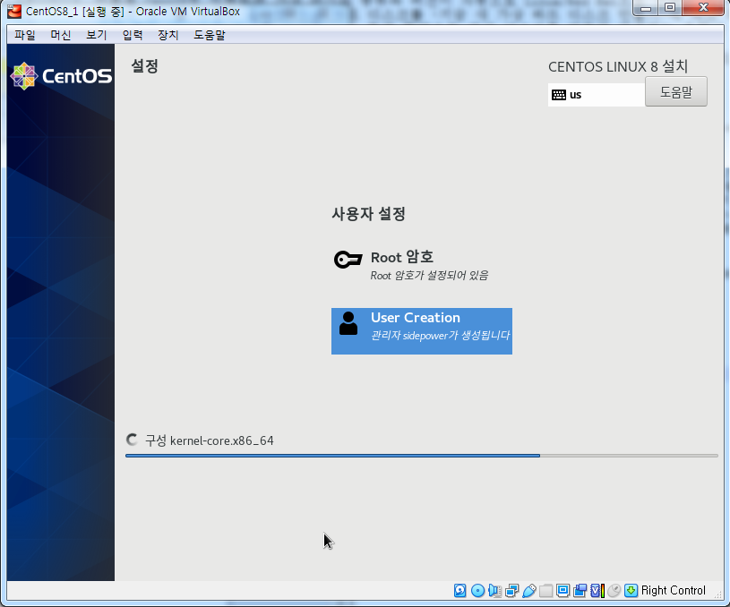Click the mouse integration status icon
The height and width of the screenshot is (607, 730).
[x=614, y=591]
